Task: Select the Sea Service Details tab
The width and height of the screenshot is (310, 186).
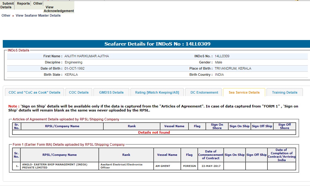Action: click(244, 92)
